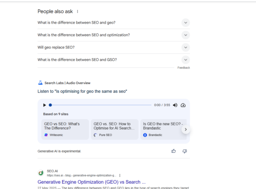Expand 'difference between SEO and geo' question
256x189 pixels.
[114, 23]
